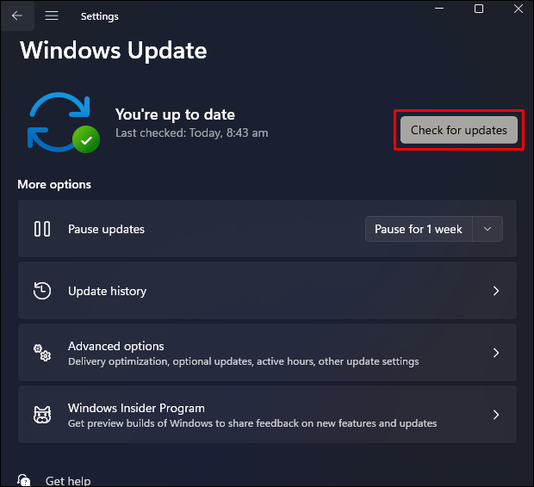Minimize the Settings window
The width and height of the screenshot is (534, 487).
point(439,9)
